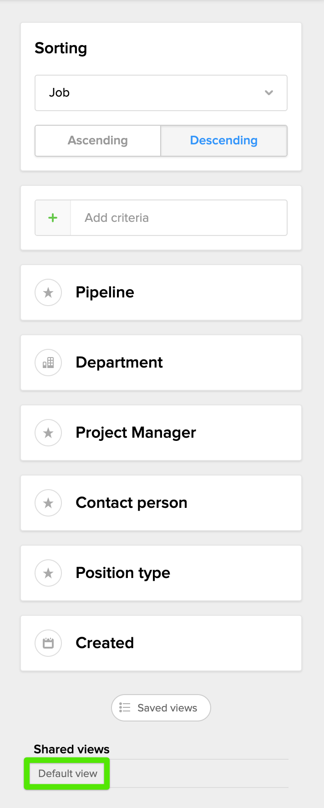Click the Department building icon
Screen dimensions: 324x808
point(48,363)
